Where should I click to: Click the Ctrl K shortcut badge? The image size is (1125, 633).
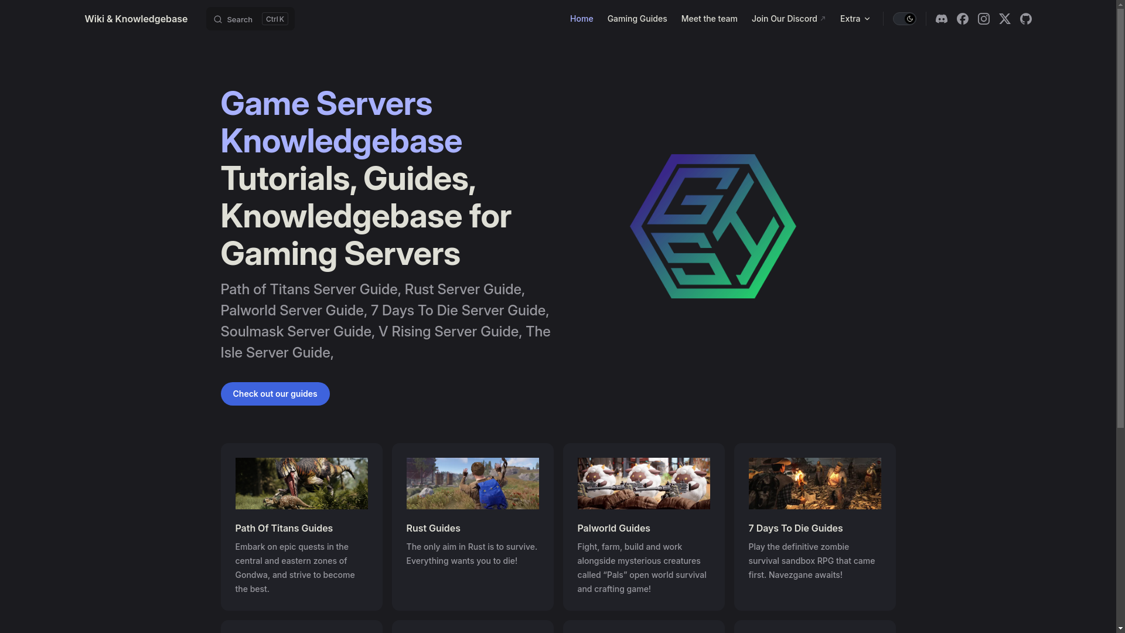275,19
